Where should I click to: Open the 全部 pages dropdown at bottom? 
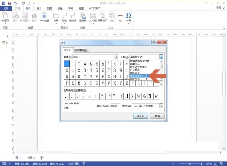point(31,158)
